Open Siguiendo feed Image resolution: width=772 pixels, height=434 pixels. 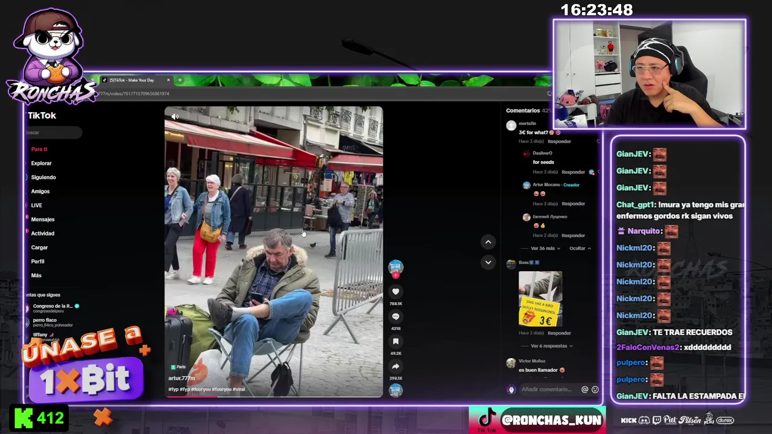43,177
